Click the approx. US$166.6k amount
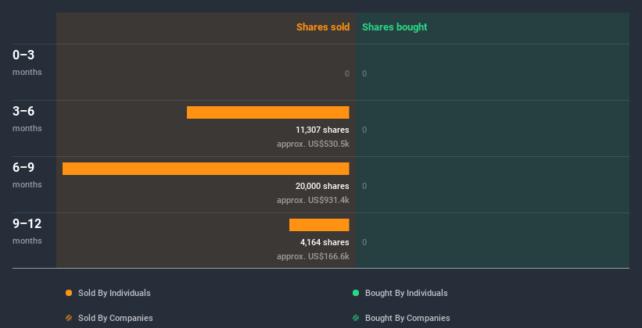The width and height of the screenshot is (642, 328). (x=313, y=256)
